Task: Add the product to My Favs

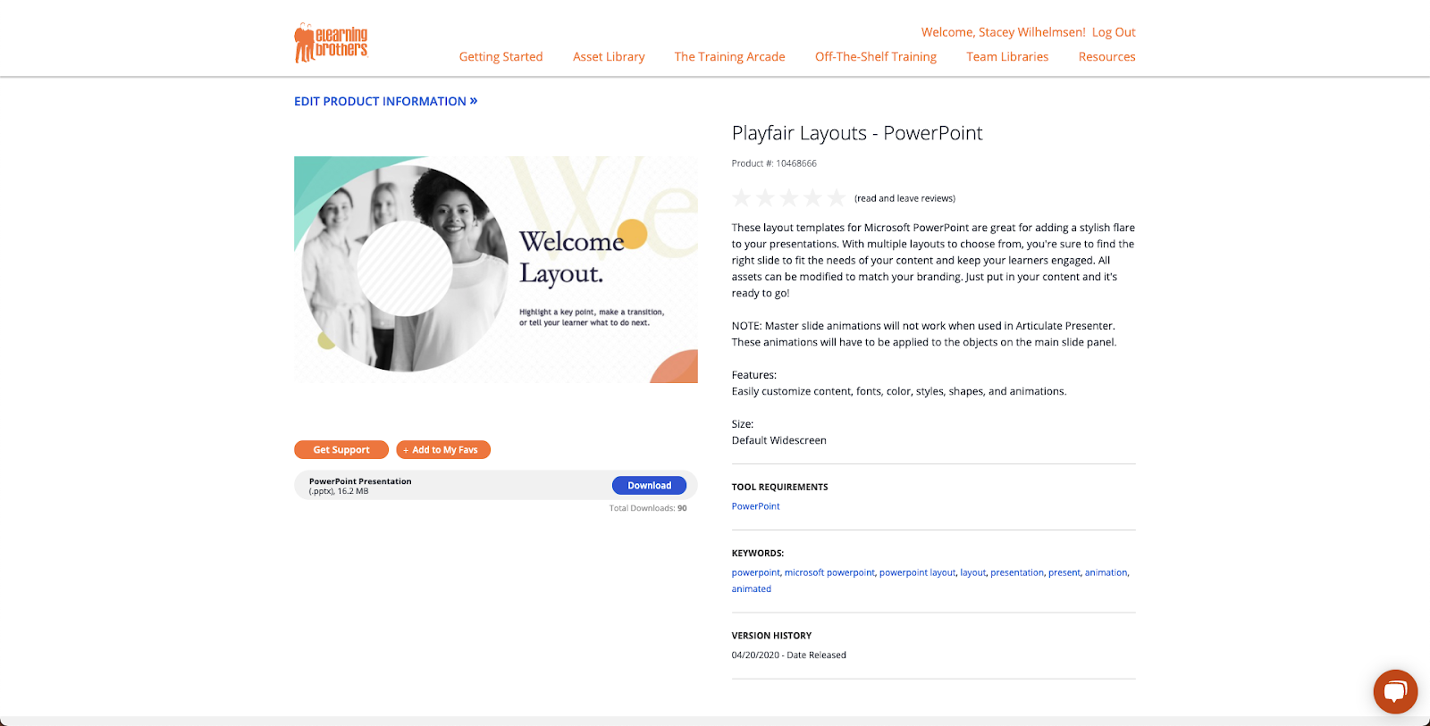Action: coord(443,450)
